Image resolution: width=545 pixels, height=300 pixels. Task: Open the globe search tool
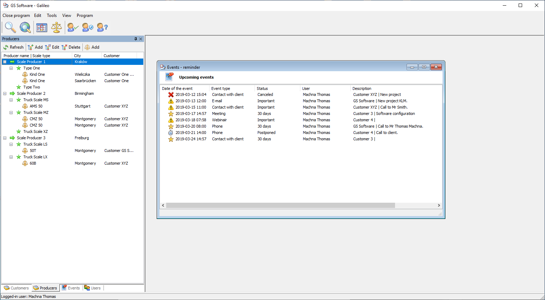pos(25,27)
